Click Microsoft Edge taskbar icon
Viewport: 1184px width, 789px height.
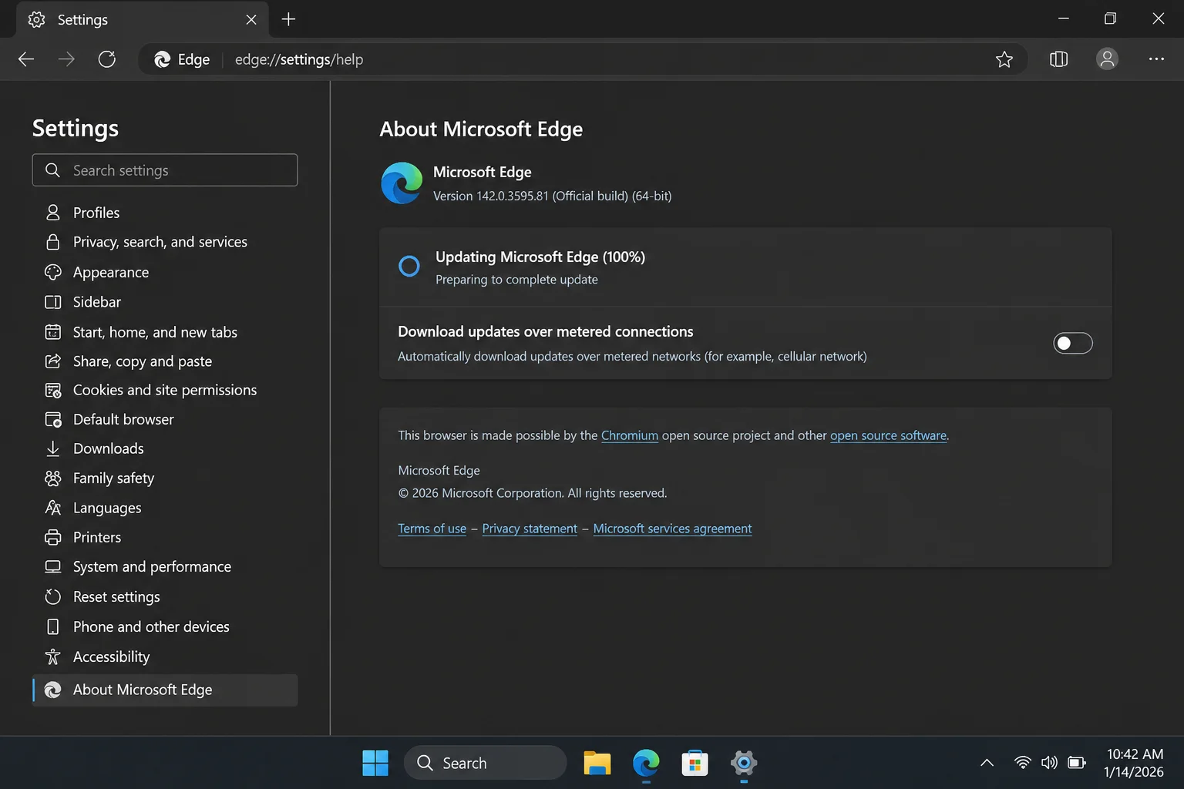[x=646, y=763]
